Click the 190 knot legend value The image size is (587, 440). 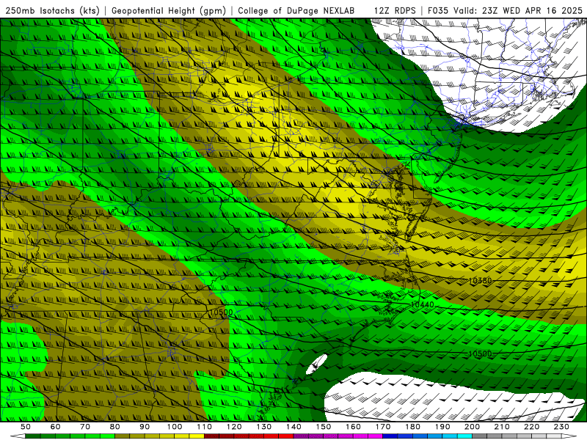442,427
